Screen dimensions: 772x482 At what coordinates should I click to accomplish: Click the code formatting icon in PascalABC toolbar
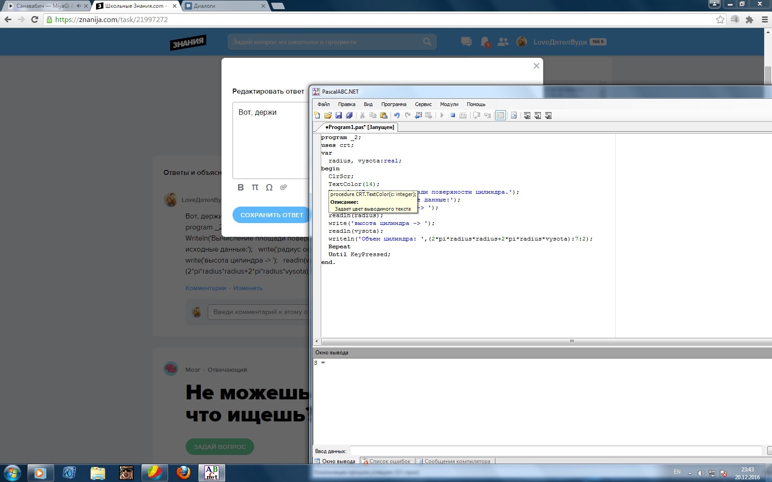point(514,115)
